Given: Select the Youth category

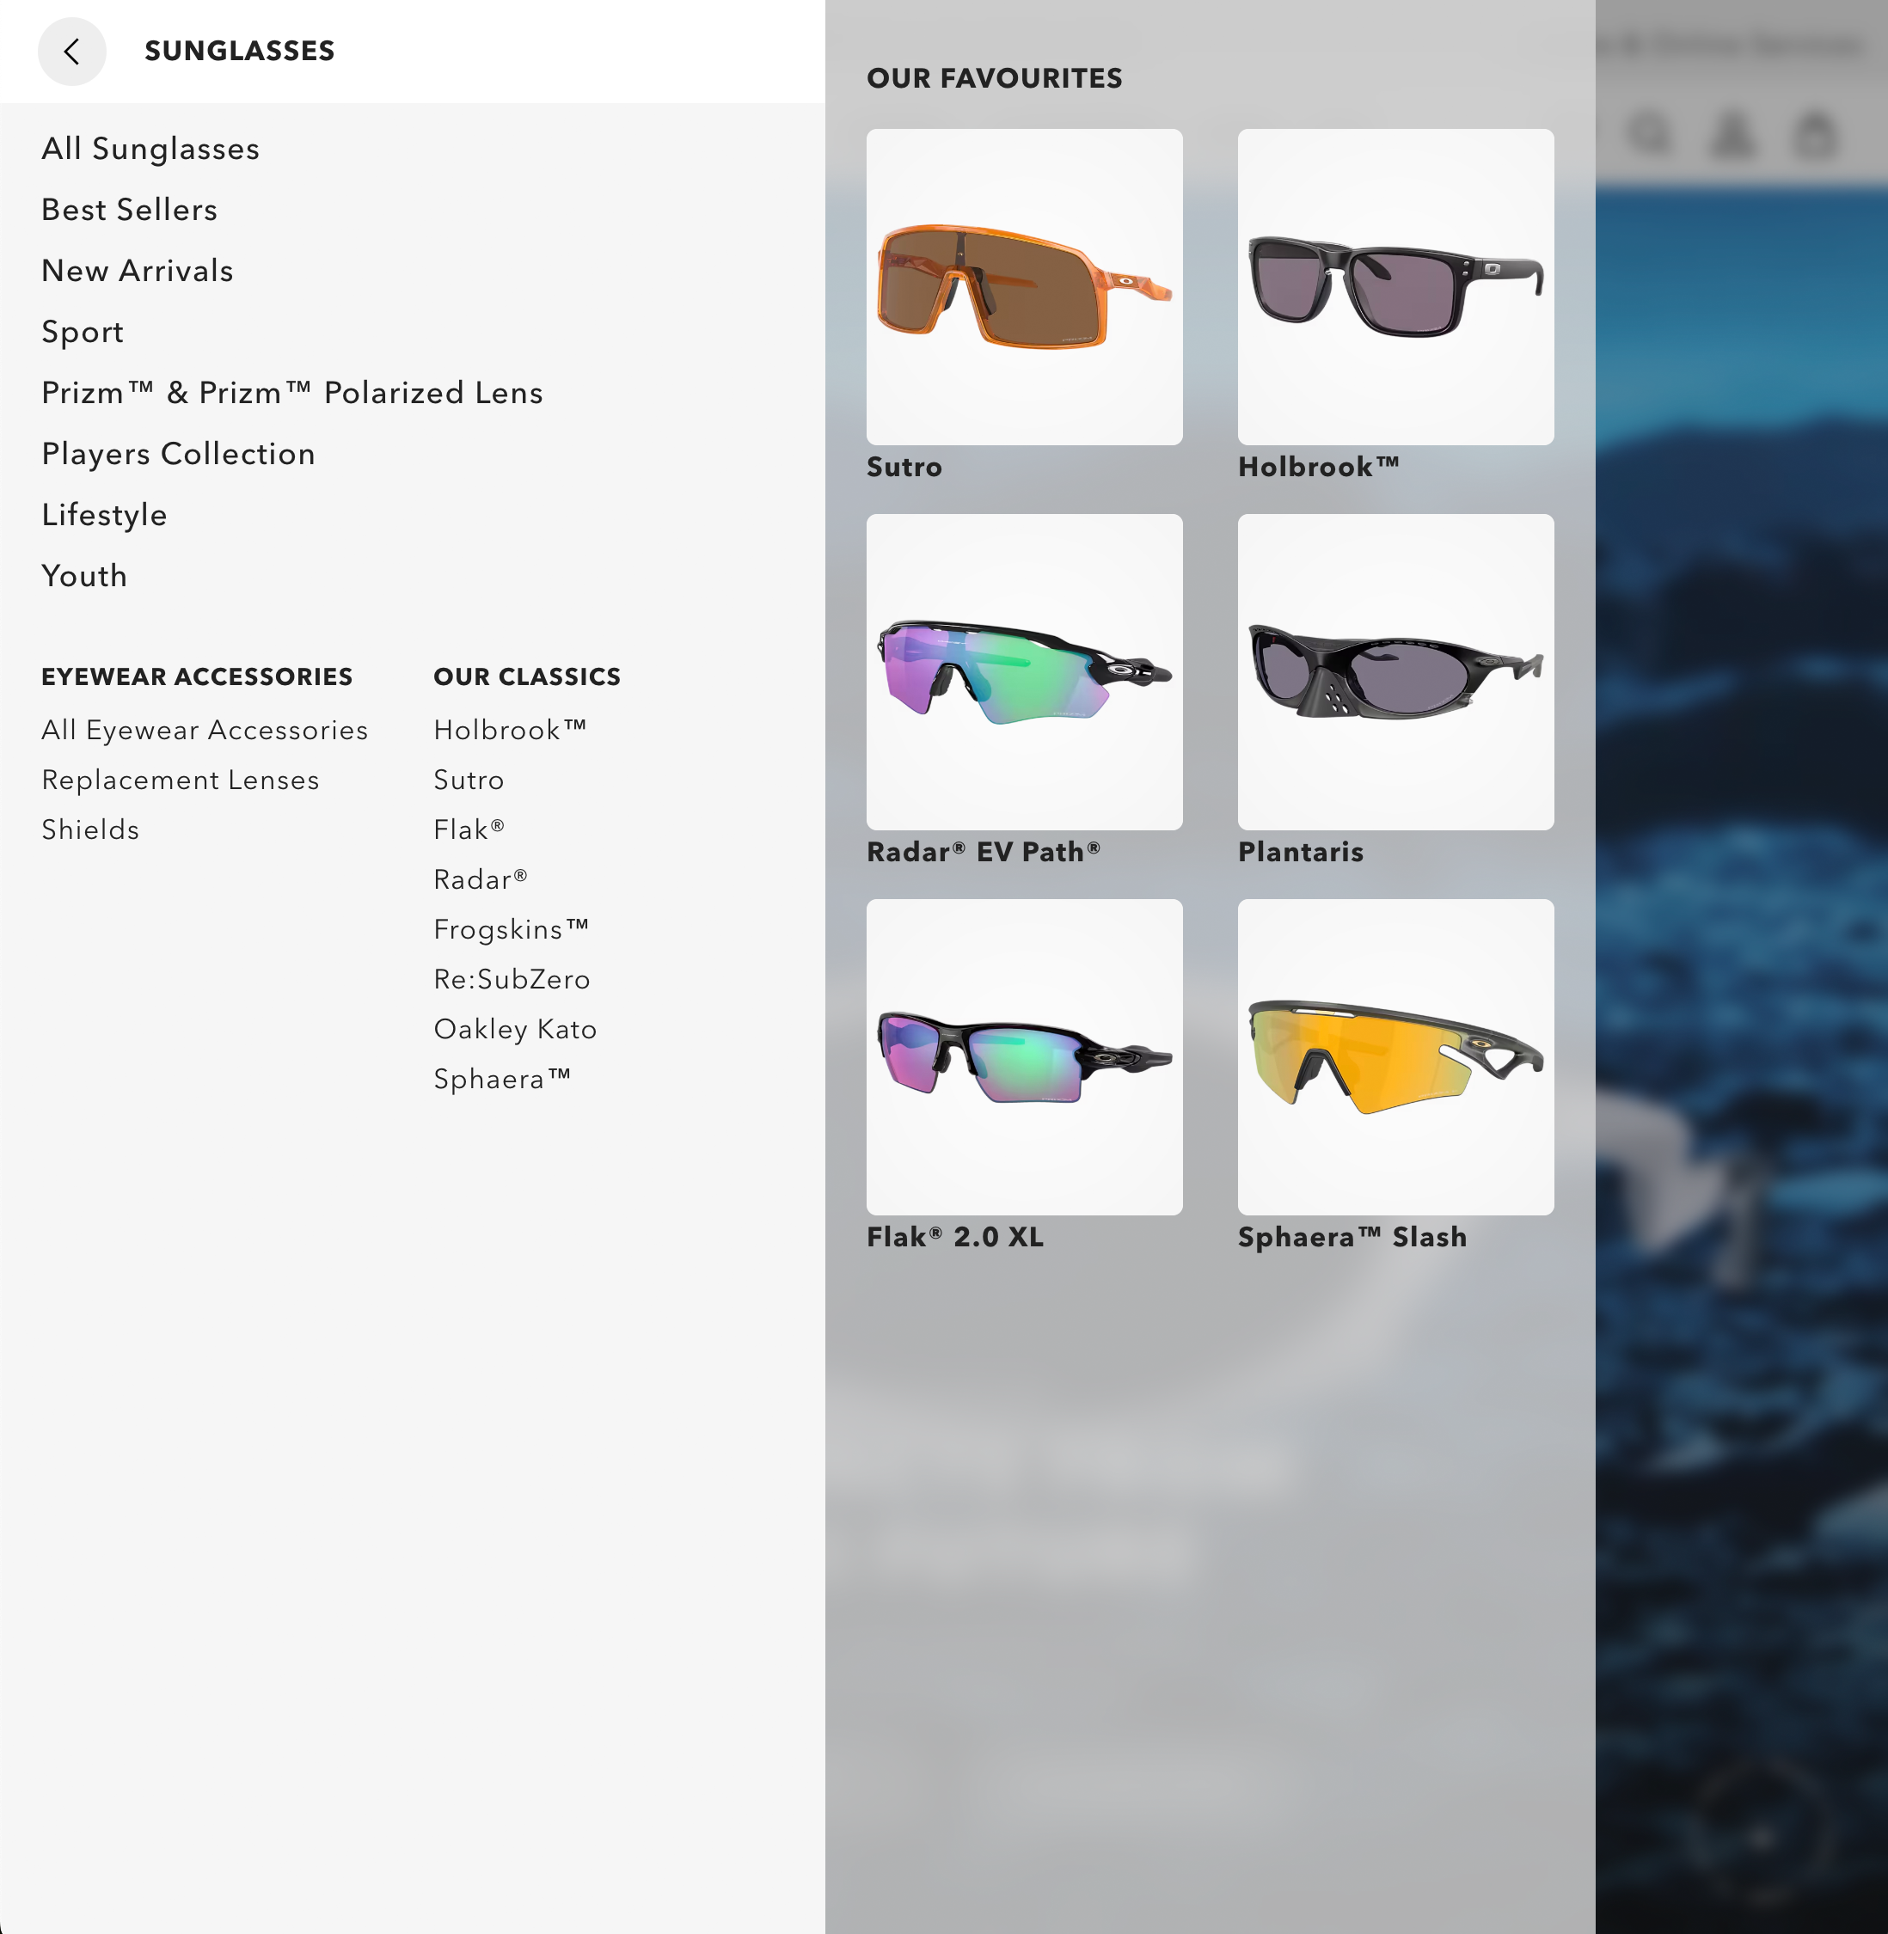Looking at the screenshot, I should coord(84,576).
